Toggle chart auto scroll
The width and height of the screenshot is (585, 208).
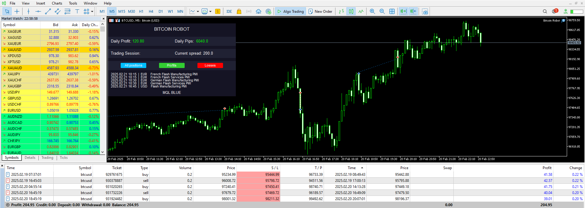click(403, 12)
